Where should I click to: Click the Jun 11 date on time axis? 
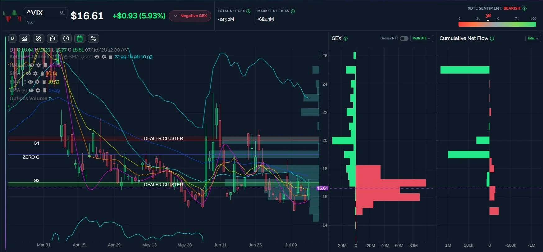tap(220, 245)
